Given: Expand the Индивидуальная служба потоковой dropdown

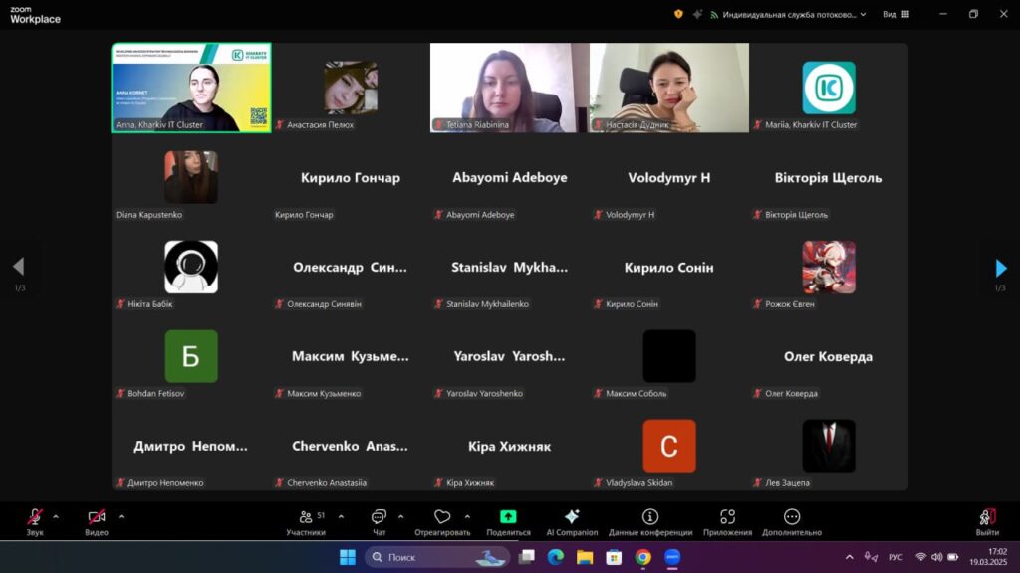Looking at the screenshot, I should [x=863, y=14].
